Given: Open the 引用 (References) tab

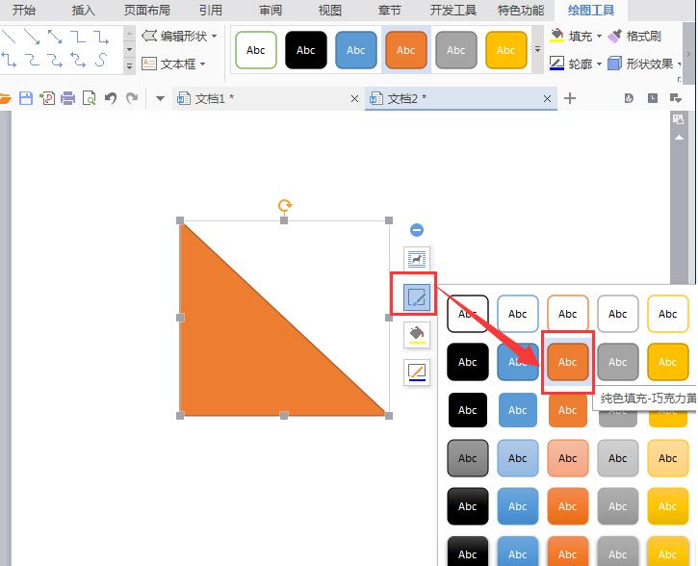Looking at the screenshot, I should coord(211,10).
